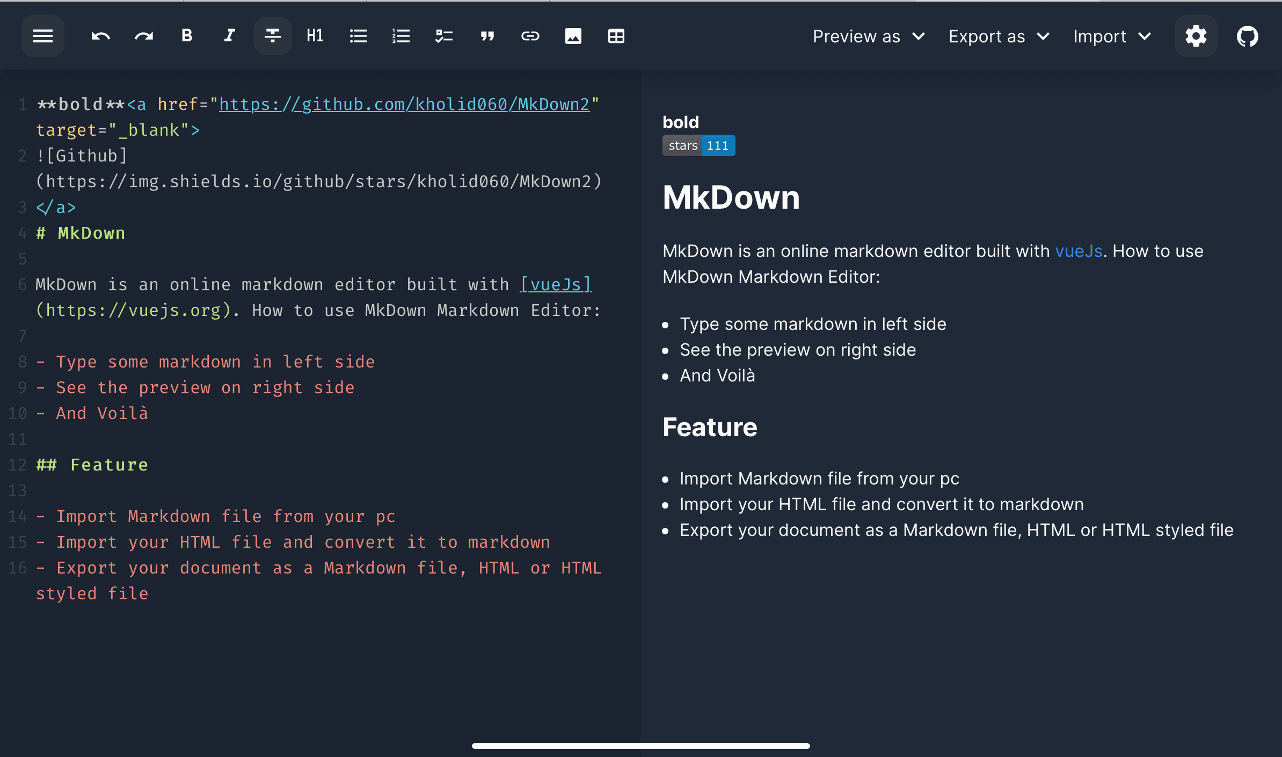
Task: Click the '## Feature' line in editor
Action: pyautogui.click(x=92, y=465)
